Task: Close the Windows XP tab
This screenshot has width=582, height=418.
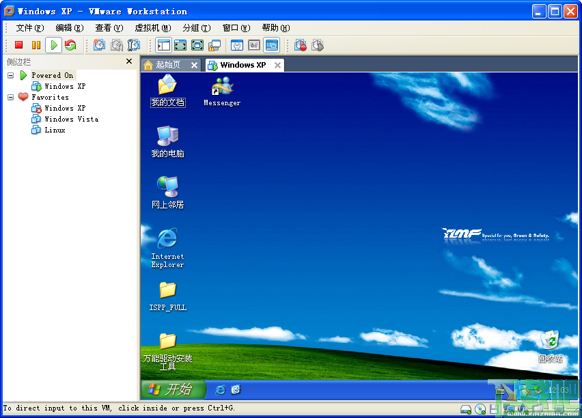Action: (277, 66)
